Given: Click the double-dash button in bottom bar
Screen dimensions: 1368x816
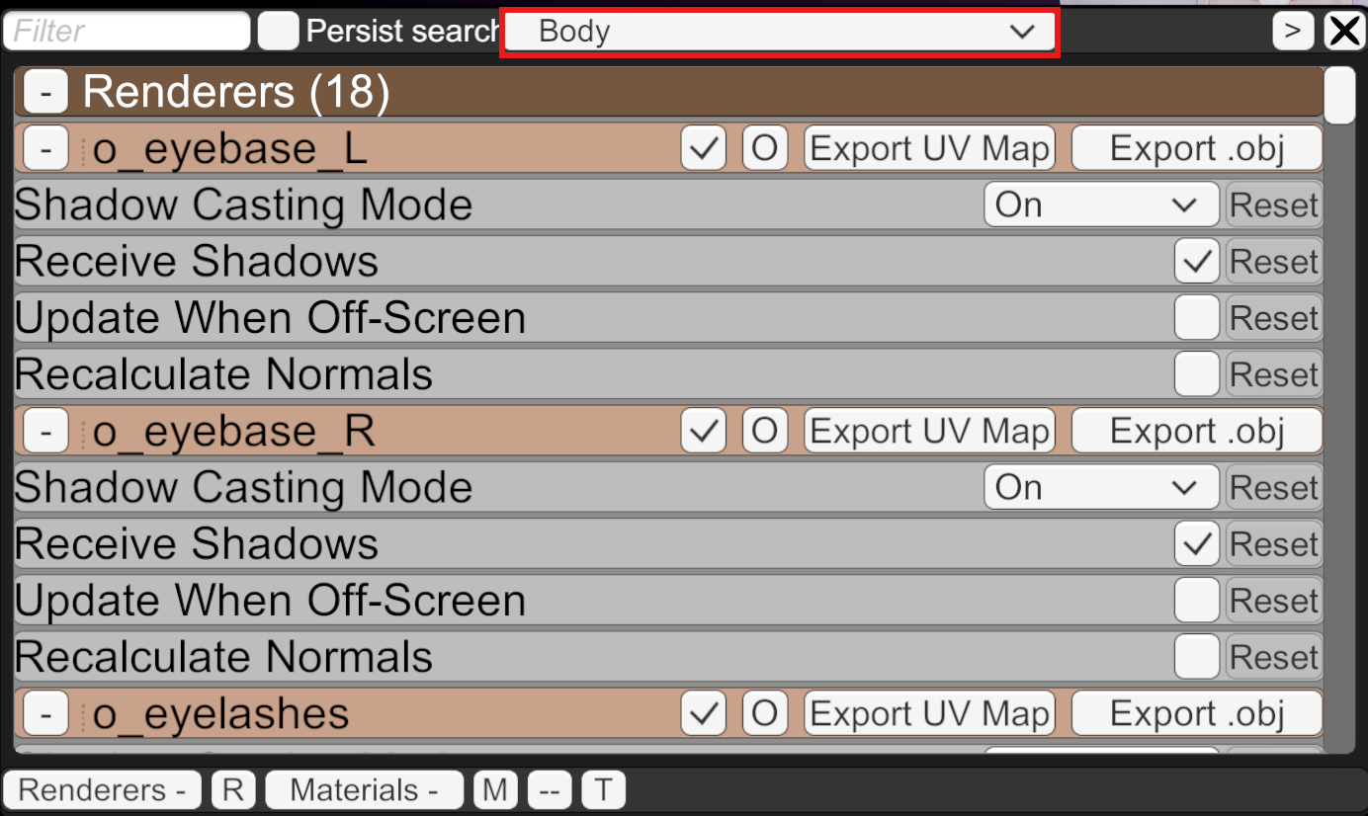Looking at the screenshot, I should pos(550,790).
